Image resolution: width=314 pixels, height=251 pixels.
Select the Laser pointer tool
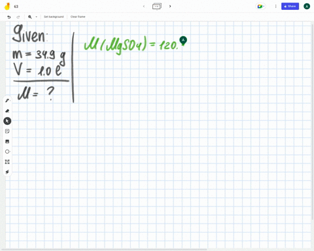click(7, 172)
